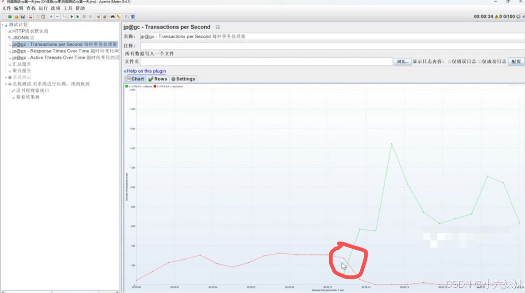Select Transactions per Second tree node
Screen dimensions: 525x293
[x=64, y=44]
